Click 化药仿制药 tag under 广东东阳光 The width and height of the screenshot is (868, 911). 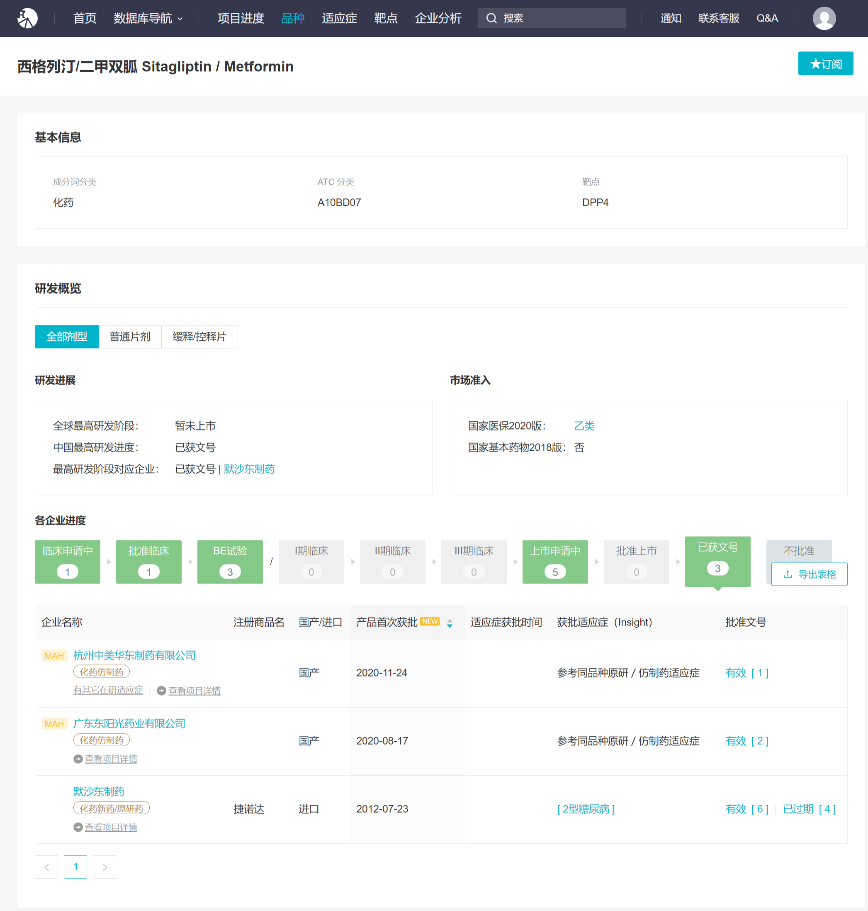(x=101, y=740)
